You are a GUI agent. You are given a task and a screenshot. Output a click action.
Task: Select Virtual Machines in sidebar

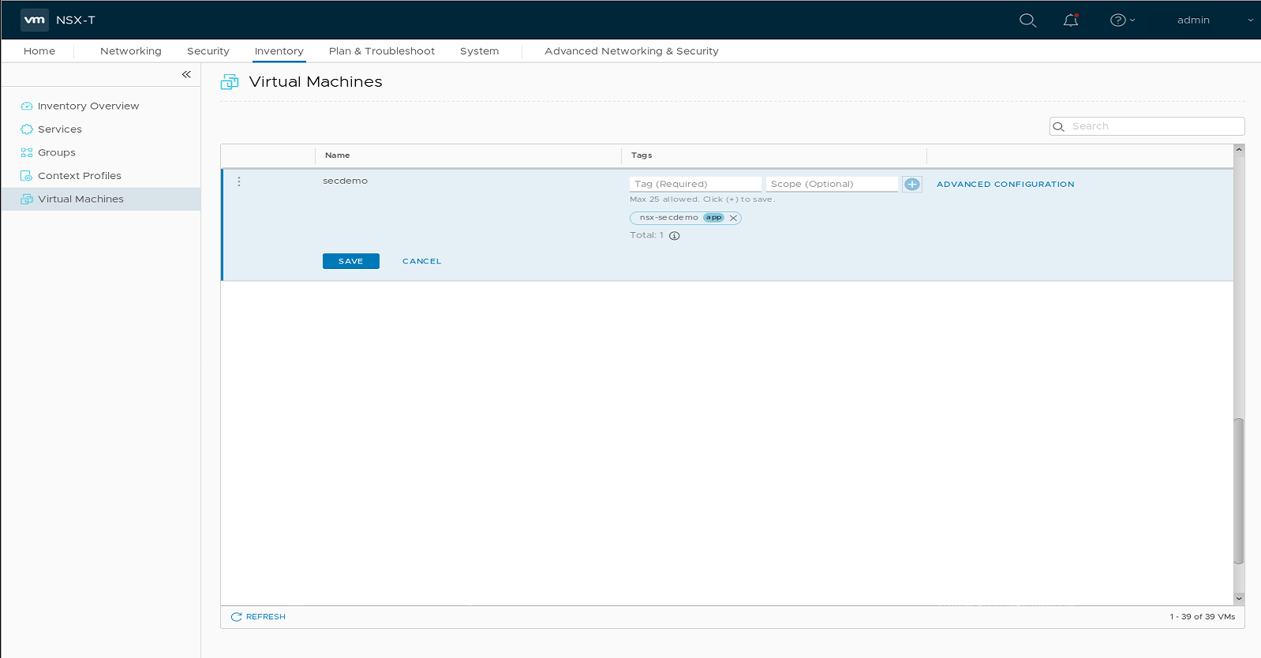coord(101,199)
